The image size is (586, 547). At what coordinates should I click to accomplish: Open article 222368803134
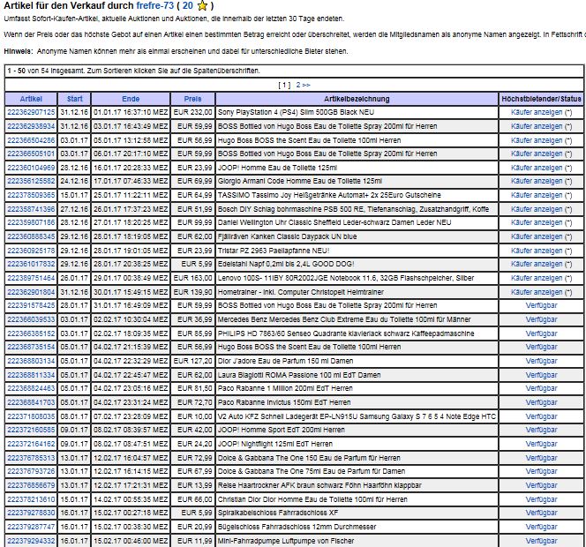(x=31, y=361)
